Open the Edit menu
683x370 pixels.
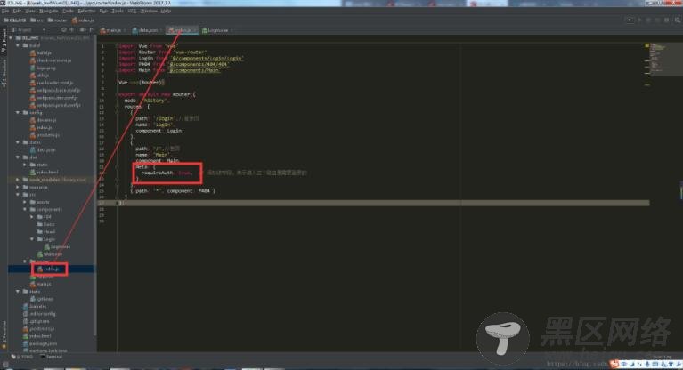(x=17, y=11)
